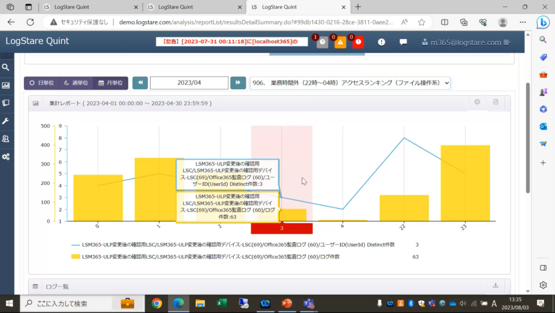The height and width of the screenshot is (313, 555).
Task: Open the copy-pages icon in left sidebar
Action: (x=5, y=103)
